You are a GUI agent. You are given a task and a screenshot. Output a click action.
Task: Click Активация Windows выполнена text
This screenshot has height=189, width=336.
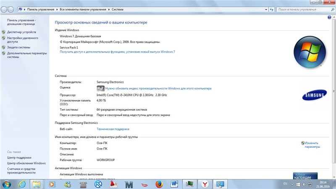[81, 174]
